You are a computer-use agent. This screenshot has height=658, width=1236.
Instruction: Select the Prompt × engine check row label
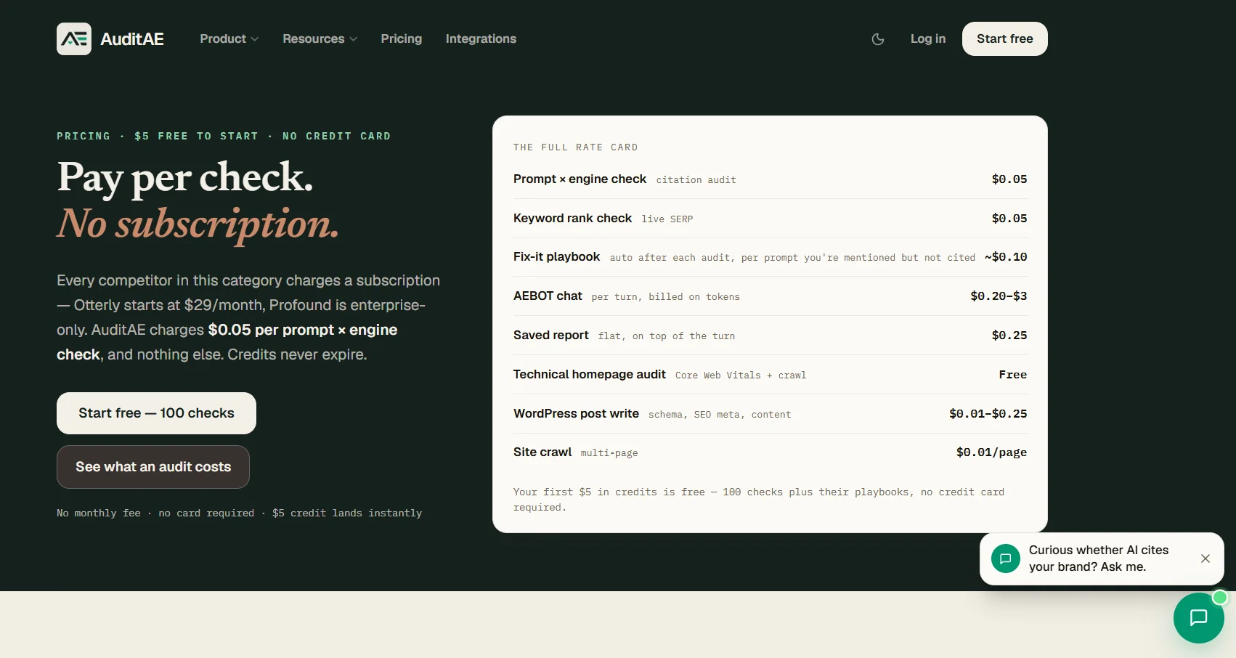[x=580, y=179]
